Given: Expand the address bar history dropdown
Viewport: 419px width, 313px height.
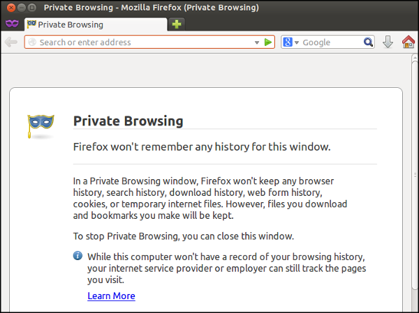Looking at the screenshot, I should click(x=256, y=43).
